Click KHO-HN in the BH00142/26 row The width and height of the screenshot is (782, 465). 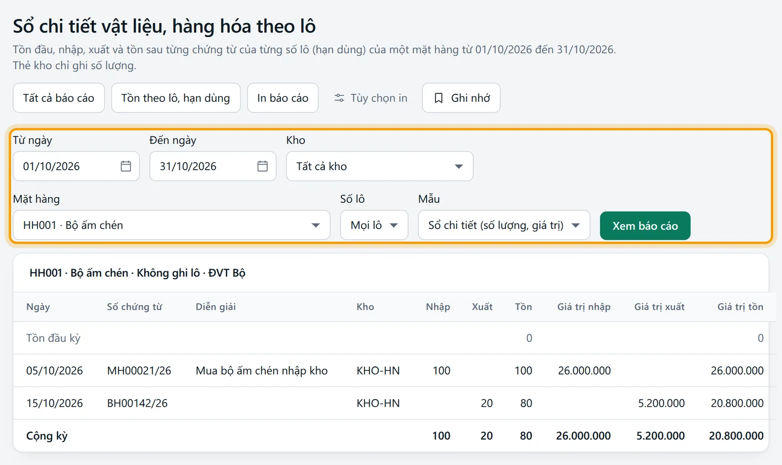(378, 403)
